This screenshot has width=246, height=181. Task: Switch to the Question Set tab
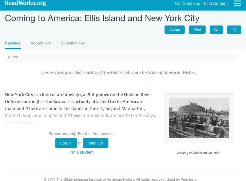73,43
